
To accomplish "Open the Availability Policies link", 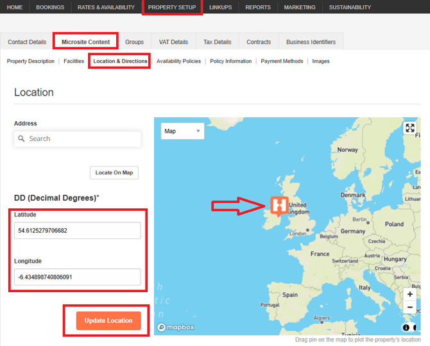I will click(x=178, y=62).
